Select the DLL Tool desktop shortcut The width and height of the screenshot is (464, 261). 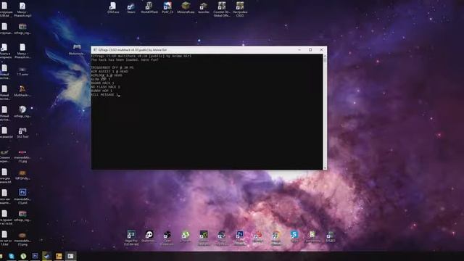22,133
